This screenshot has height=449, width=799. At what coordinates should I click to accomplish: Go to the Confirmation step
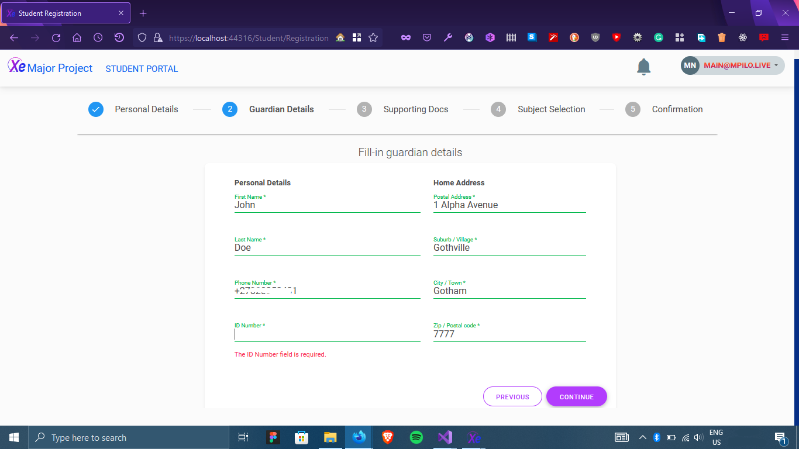[x=664, y=109]
